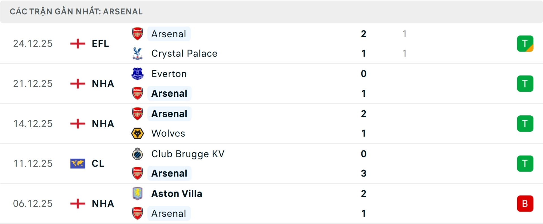
Task: Click the T result badge on the Club Brugge row
Action: tap(525, 163)
